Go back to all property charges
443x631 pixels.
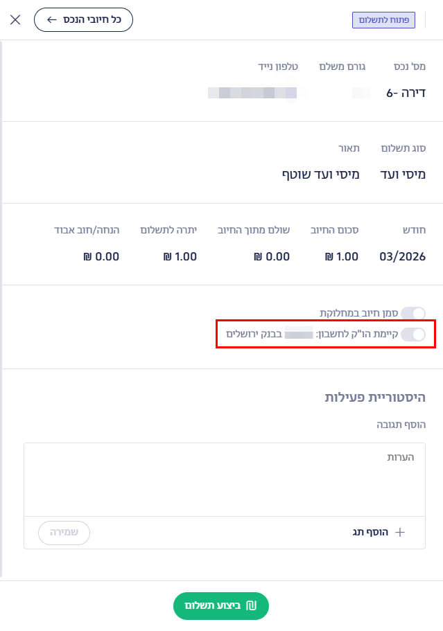pyautogui.click(x=83, y=19)
